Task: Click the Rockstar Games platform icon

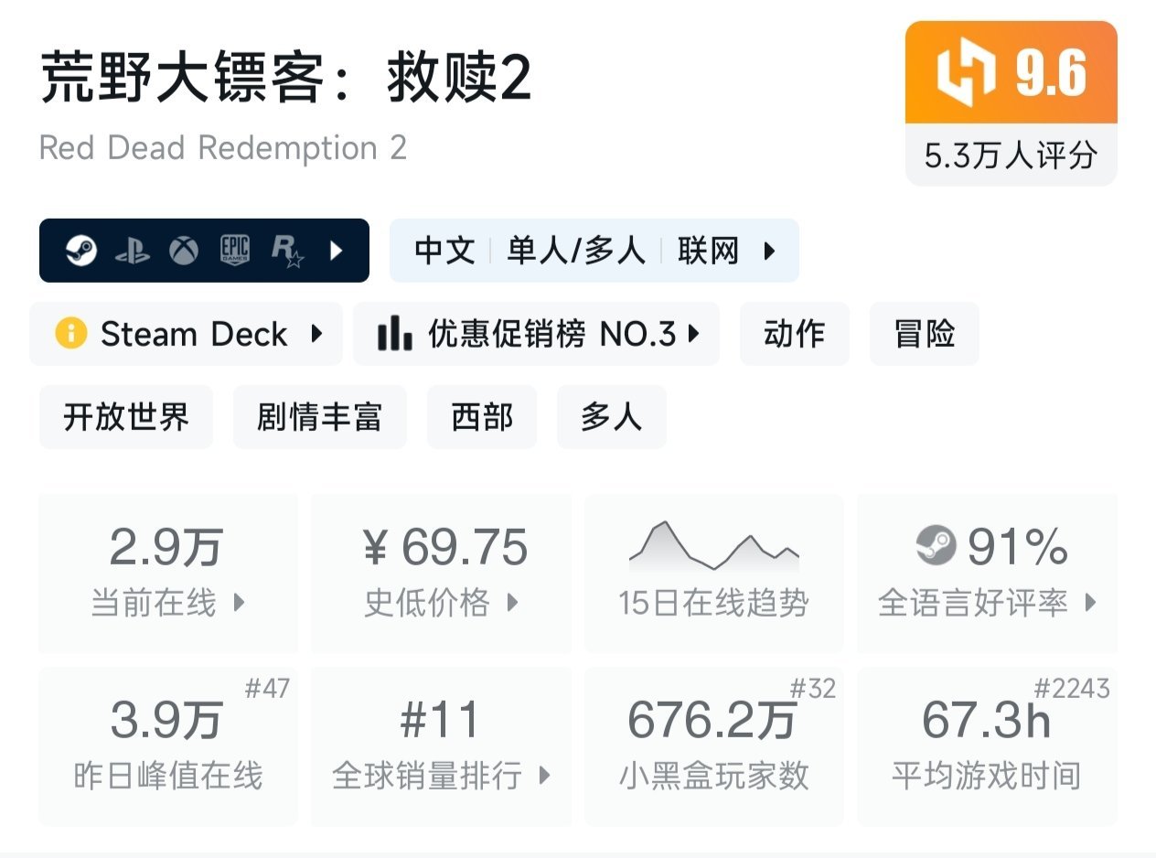Action: coord(286,251)
